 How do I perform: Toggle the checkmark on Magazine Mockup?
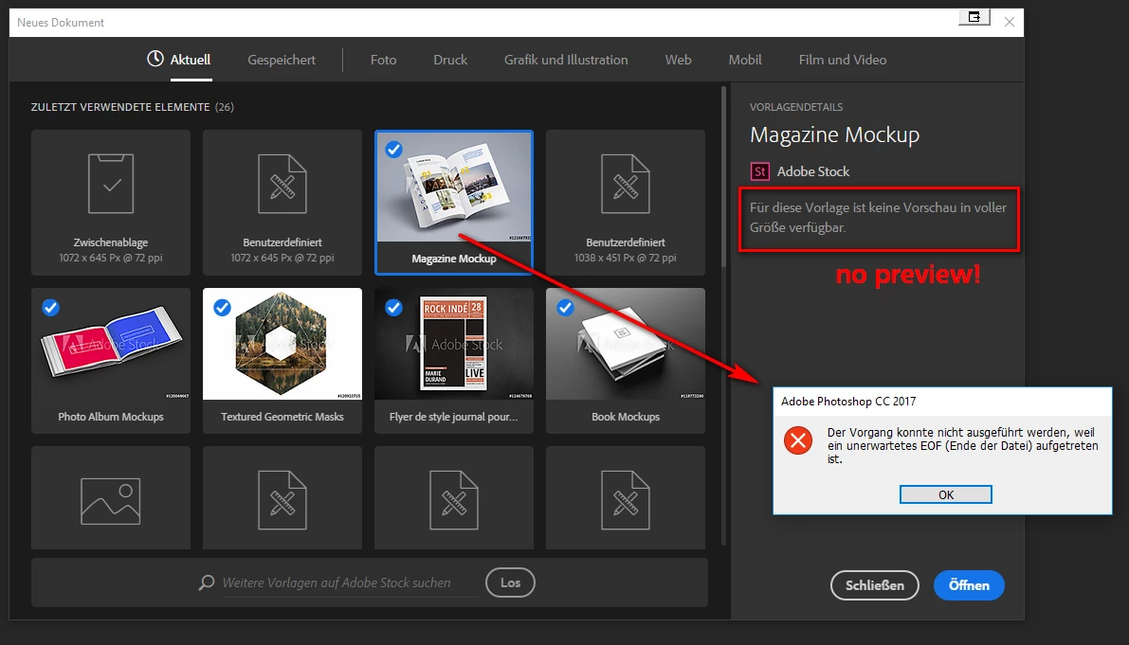[393, 150]
